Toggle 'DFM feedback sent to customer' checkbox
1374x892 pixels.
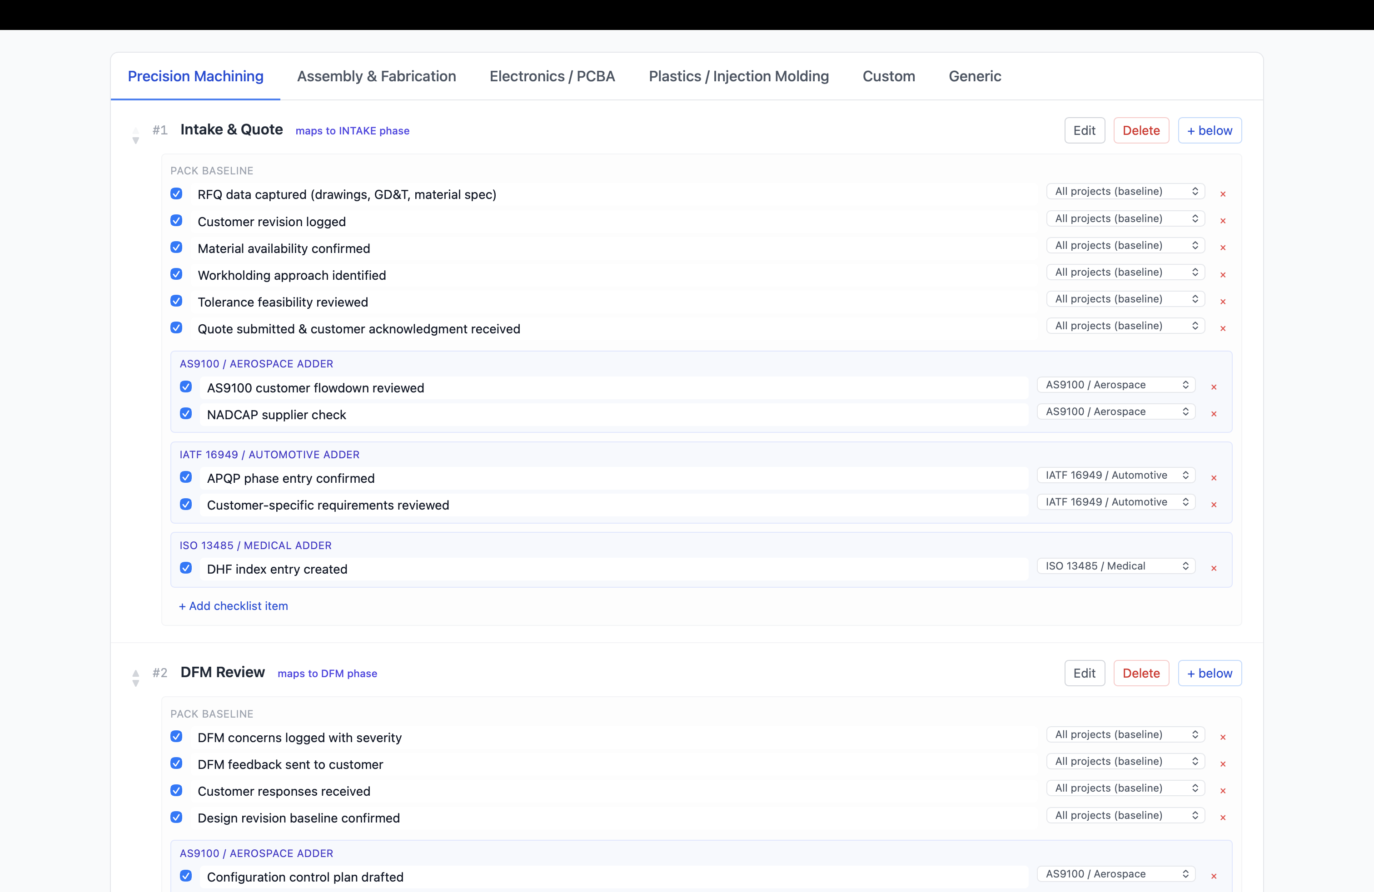pyautogui.click(x=177, y=763)
